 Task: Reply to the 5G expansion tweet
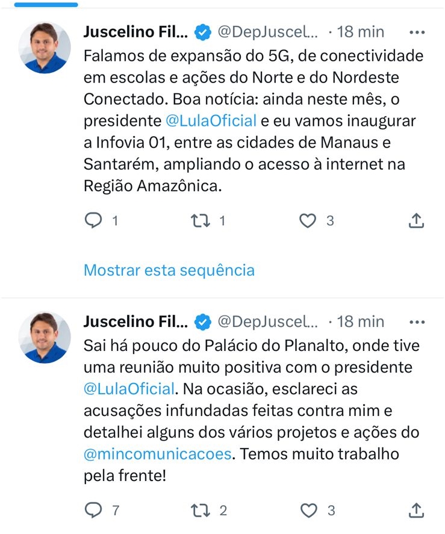[93, 221]
